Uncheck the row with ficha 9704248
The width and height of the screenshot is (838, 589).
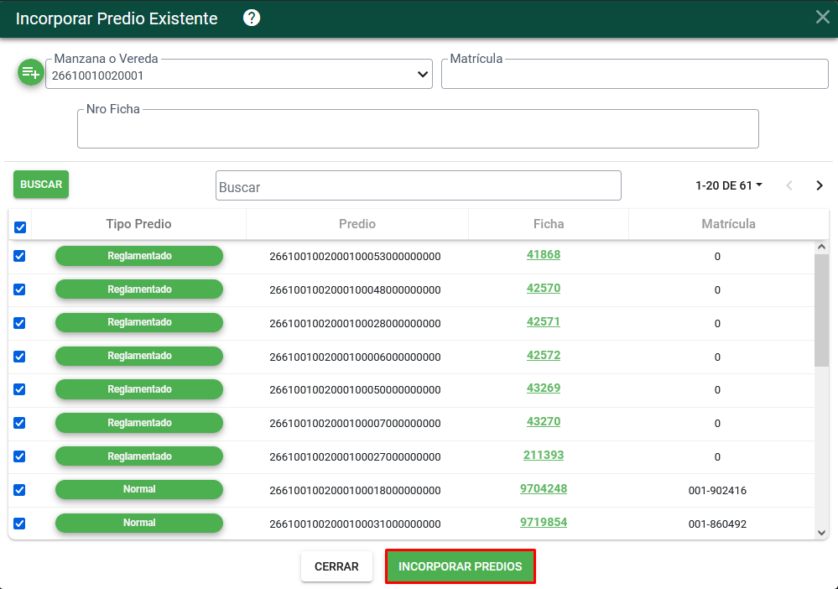(x=19, y=490)
